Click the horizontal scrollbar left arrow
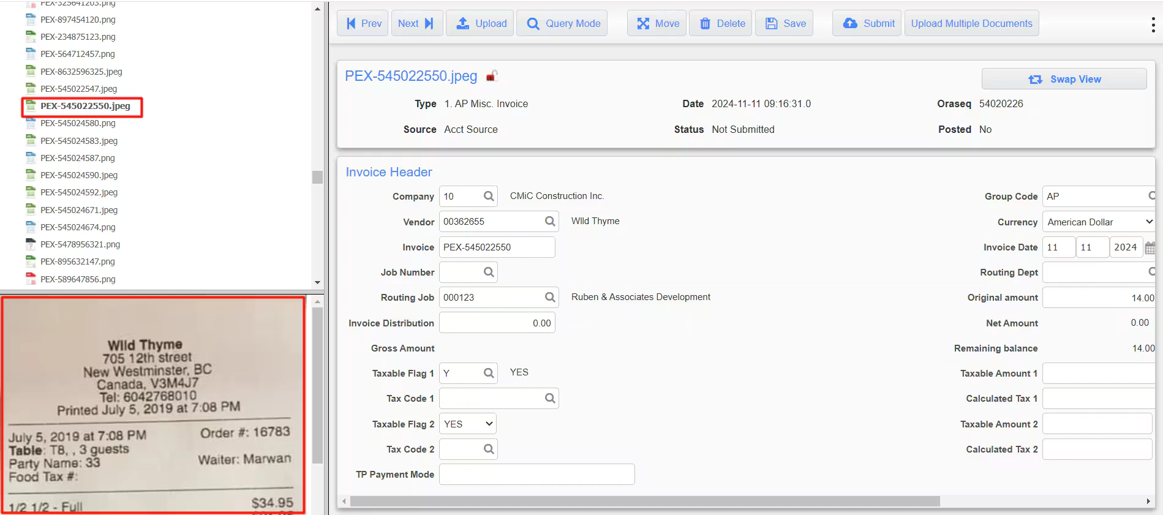 344,502
